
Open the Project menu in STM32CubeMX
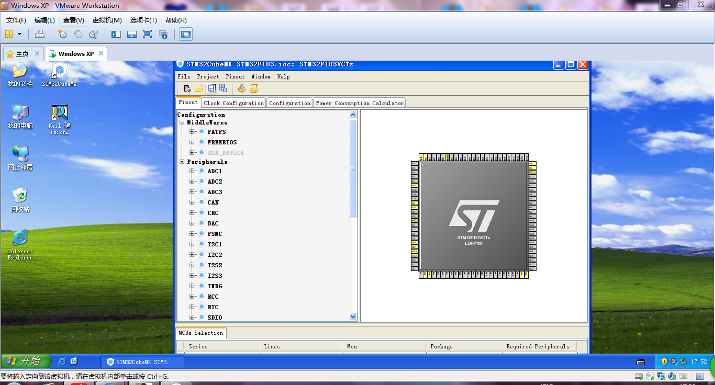point(208,76)
